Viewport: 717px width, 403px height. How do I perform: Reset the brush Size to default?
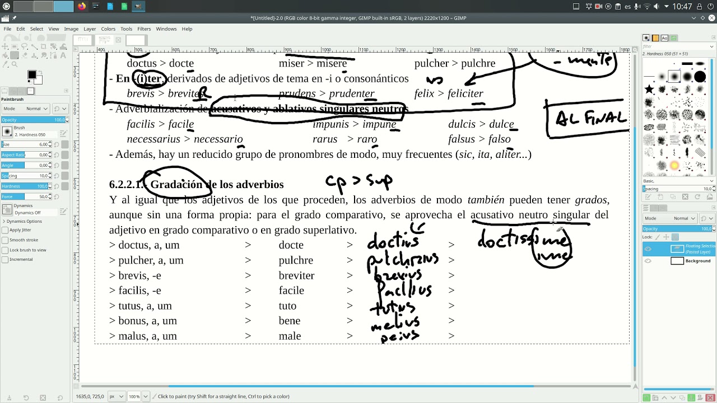tap(57, 144)
